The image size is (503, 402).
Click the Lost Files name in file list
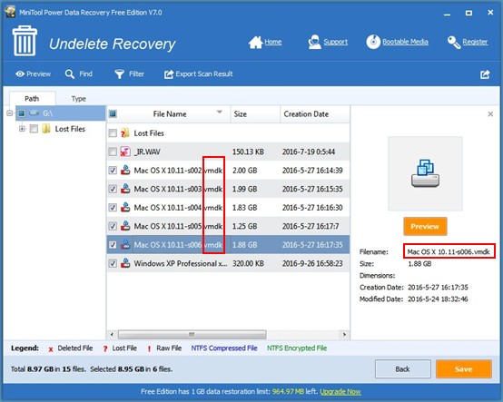pyautogui.click(x=149, y=133)
